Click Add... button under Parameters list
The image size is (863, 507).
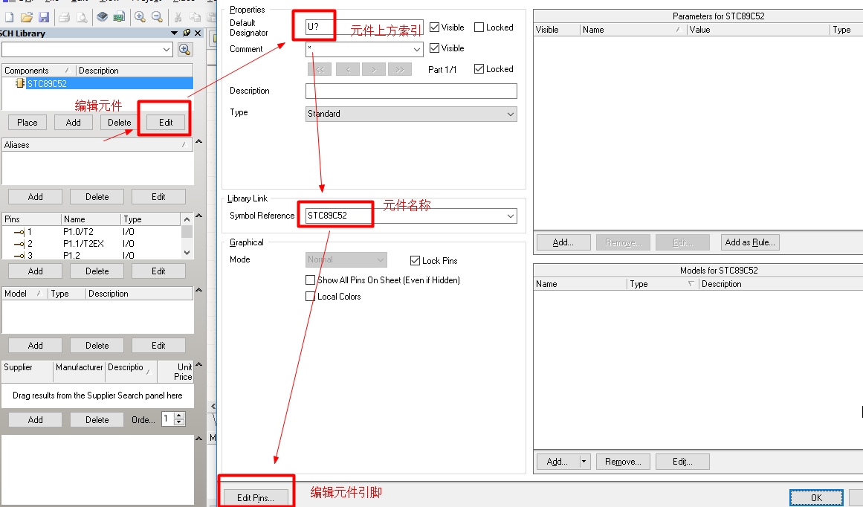pyautogui.click(x=563, y=242)
